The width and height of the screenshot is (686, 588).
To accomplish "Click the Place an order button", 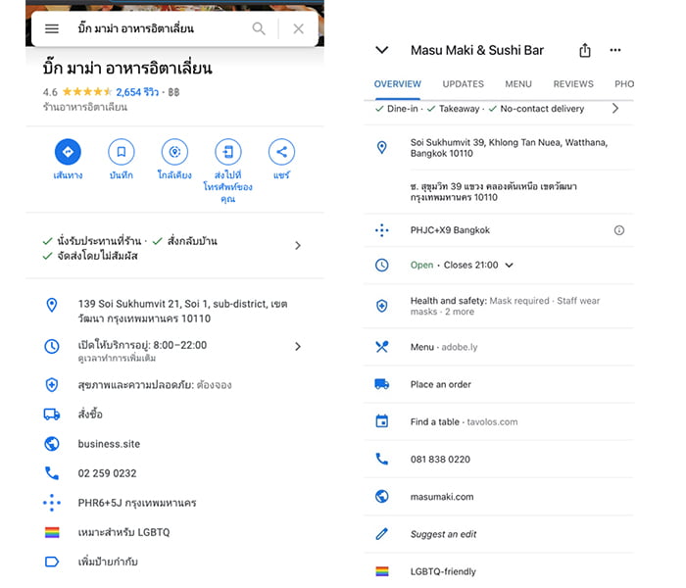I will point(441,384).
